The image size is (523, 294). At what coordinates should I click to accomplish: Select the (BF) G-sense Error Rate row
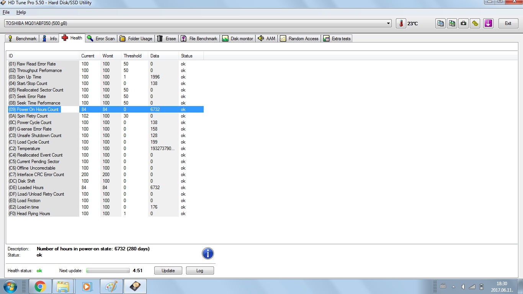(x=106, y=129)
